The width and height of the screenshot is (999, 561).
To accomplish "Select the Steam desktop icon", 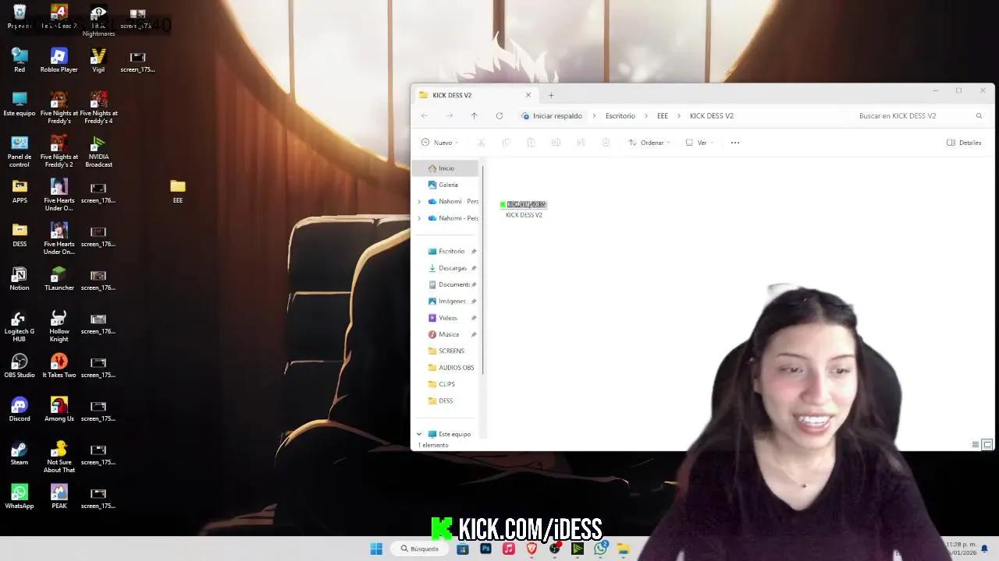I will pos(20,453).
